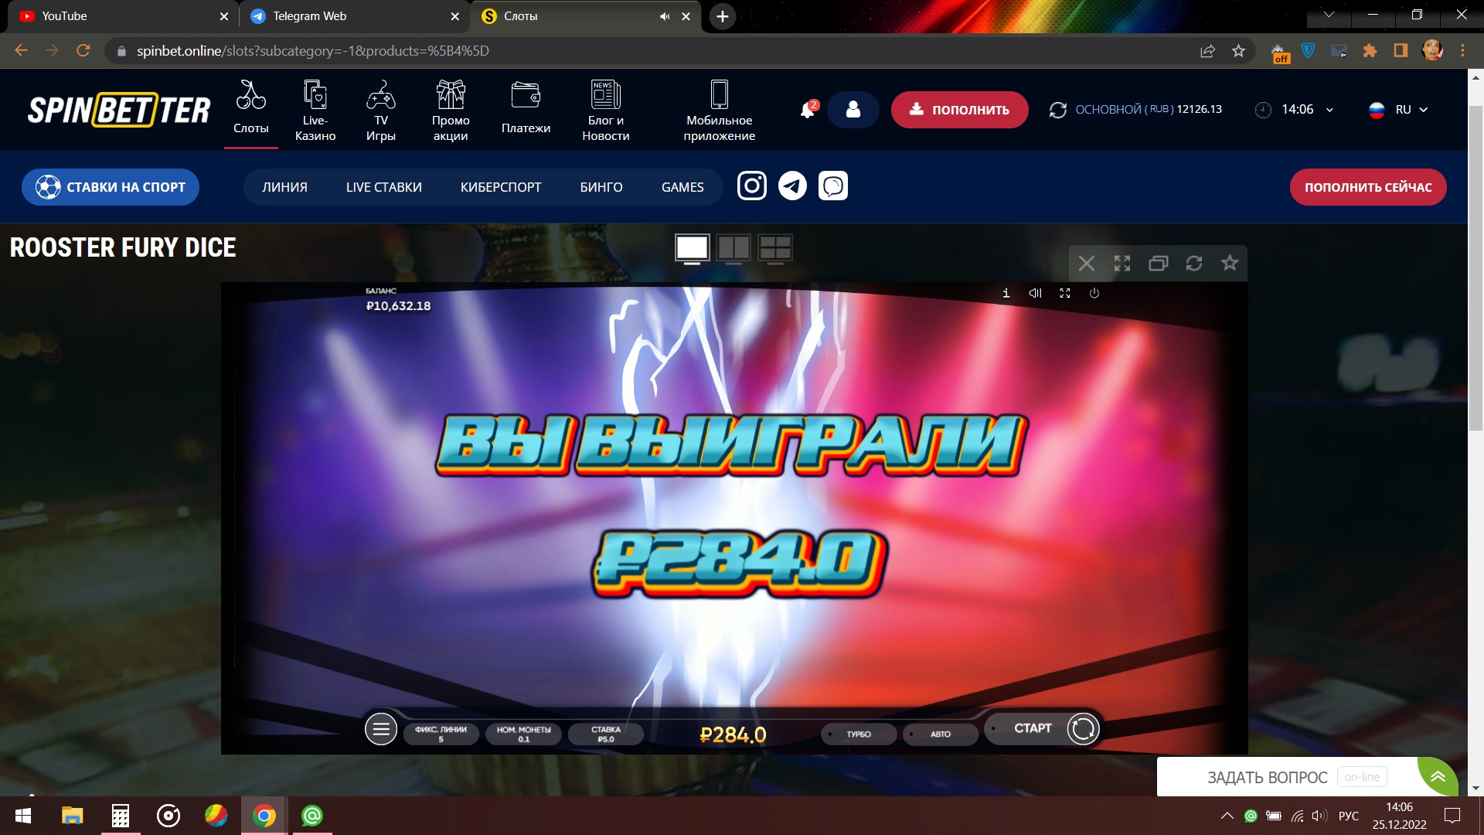The image size is (1484, 835).
Task: Toggle the Turbo spin mode
Action: coord(858,734)
